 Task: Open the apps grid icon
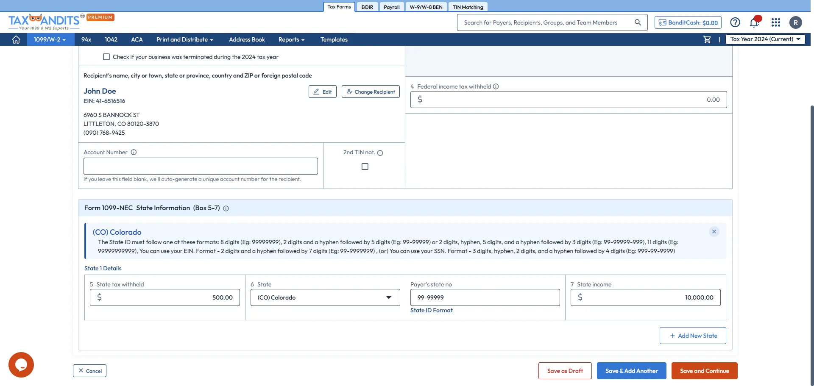(776, 22)
